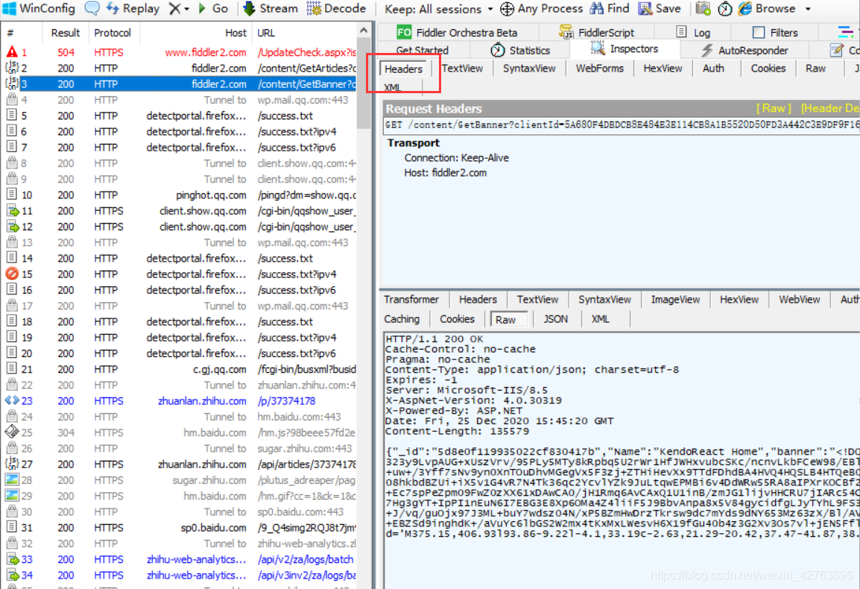This screenshot has width=860, height=589.
Task: Open response SyntaxView tab
Action: coord(604,300)
